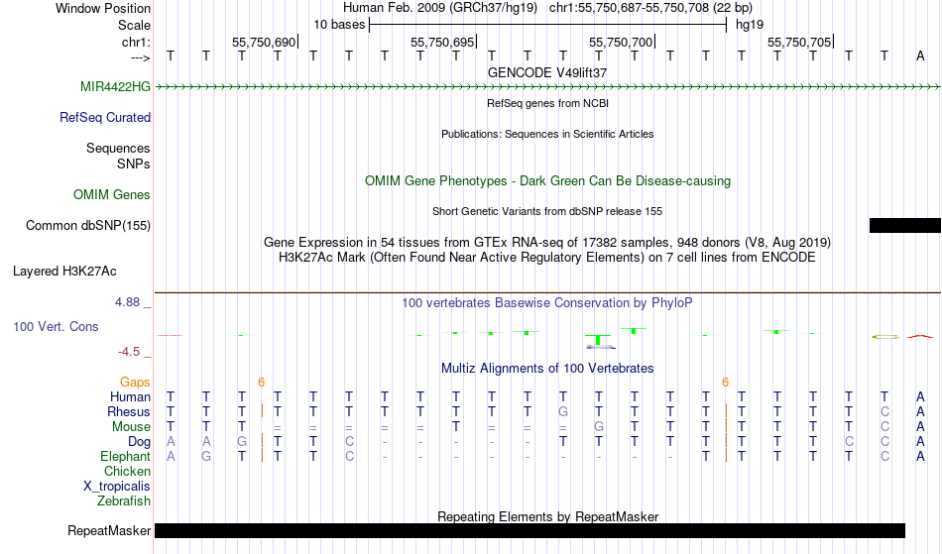Open the Layered H3K27Ac track label
This screenshot has height=554, width=942.
point(64,271)
